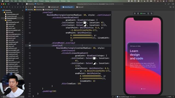Open ContentView.swift in navigator
The width and height of the screenshot is (175, 98).
pos(12,16)
